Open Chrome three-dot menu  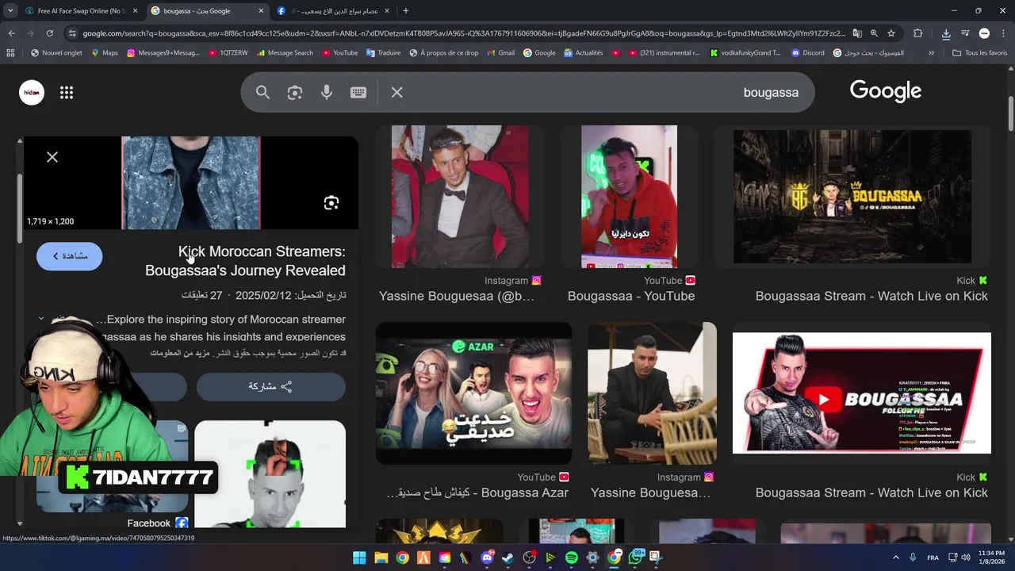click(1002, 33)
